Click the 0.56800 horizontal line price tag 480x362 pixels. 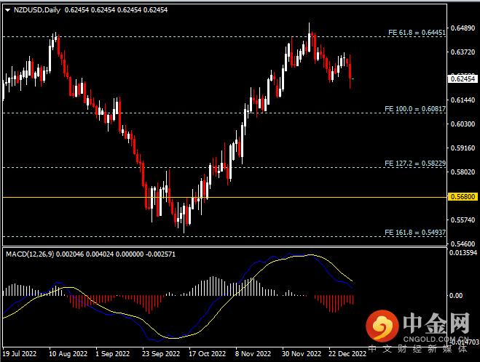463,197
